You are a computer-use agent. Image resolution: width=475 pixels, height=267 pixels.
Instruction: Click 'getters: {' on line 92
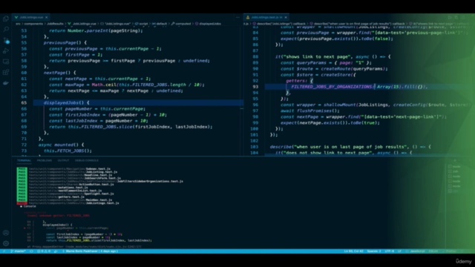(299, 81)
